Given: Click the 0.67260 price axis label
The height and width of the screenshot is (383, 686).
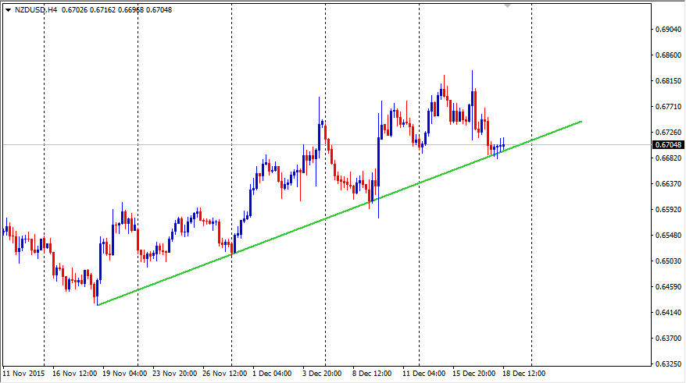Looking at the screenshot, I should coord(669,133).
